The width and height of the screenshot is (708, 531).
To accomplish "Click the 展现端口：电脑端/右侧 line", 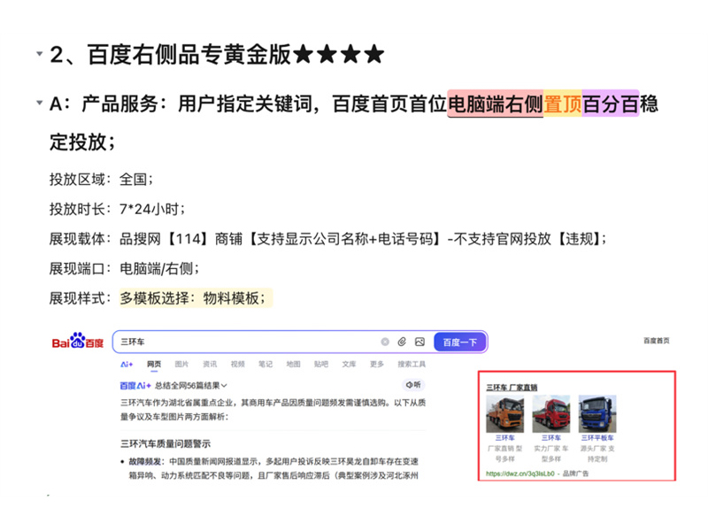I will [125, 269].
